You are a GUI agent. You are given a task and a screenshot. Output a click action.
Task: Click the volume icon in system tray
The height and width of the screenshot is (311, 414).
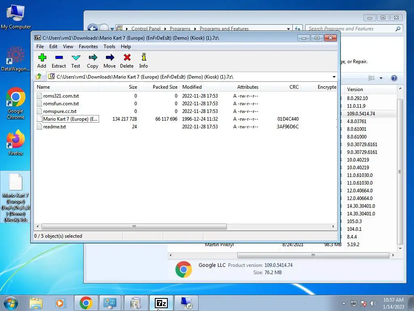coord(373,303)
